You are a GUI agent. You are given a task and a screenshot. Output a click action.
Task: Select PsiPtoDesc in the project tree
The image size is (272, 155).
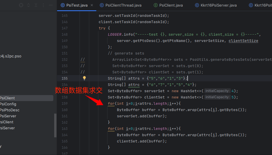[10, 110]
